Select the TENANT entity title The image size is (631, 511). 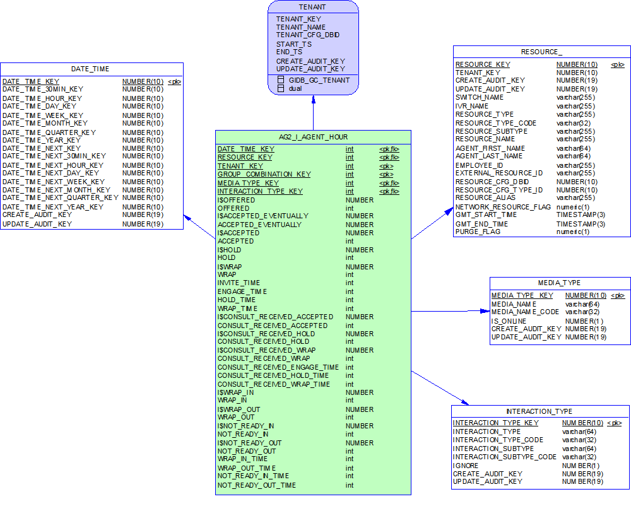[x=313, y=7]
